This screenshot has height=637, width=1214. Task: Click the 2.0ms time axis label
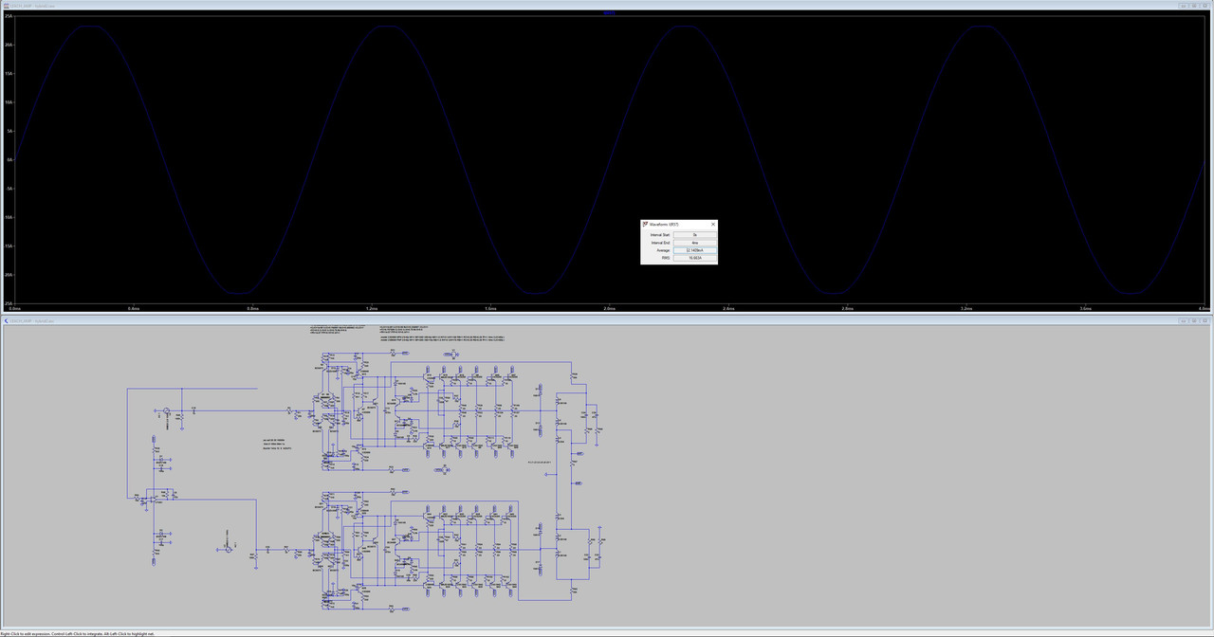(x=609, y=309)
